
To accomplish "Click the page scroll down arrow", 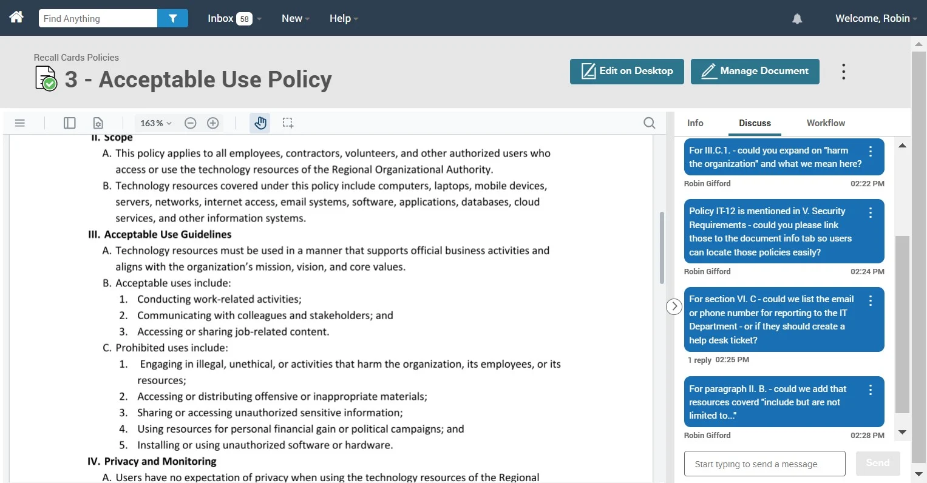I will coord(919,474).
